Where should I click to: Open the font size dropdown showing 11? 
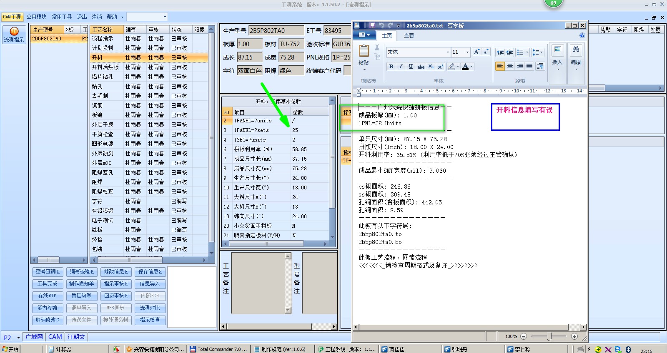pyautogui.click(x=467, y=52)
